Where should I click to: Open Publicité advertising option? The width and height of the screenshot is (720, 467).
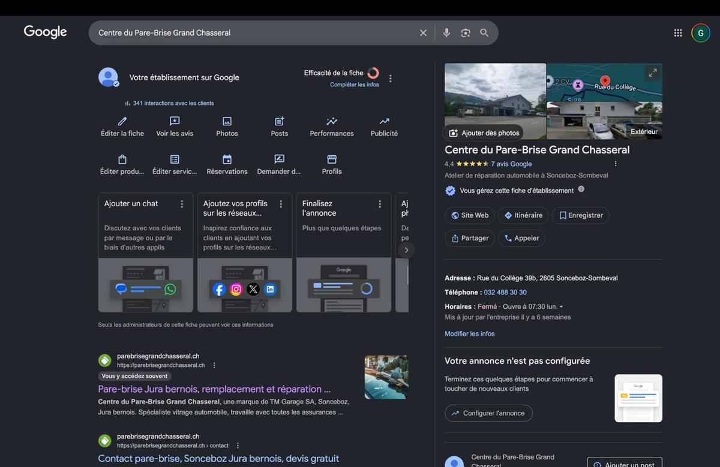[x=384, y=126]
